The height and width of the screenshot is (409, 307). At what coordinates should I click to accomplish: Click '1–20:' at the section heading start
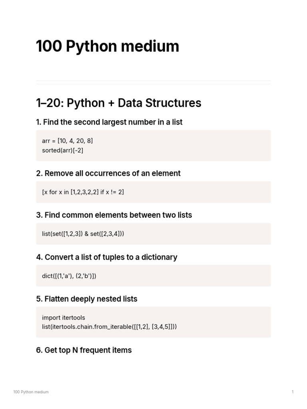coord(50,103)
